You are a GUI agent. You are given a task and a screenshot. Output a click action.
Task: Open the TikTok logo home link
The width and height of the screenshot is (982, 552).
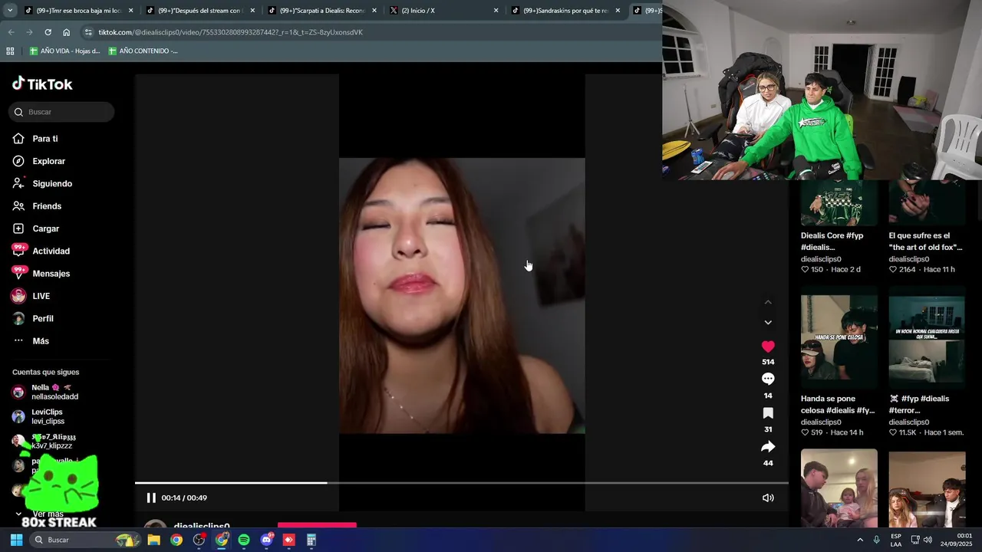pyautogui.click(x=42, y=84)
